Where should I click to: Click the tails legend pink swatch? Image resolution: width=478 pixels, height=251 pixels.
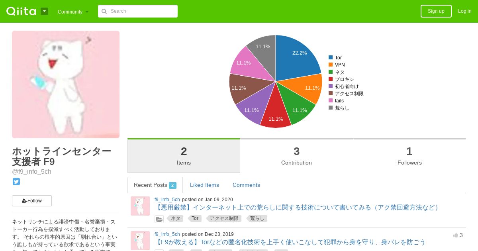tap(331, 100)
